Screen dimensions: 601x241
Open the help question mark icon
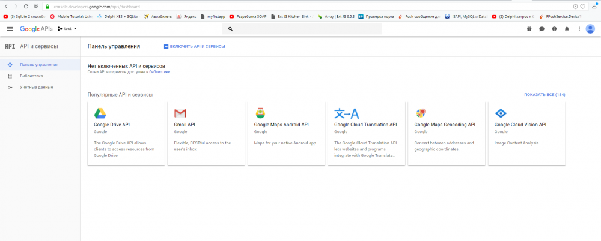click(x=554, y=29)
